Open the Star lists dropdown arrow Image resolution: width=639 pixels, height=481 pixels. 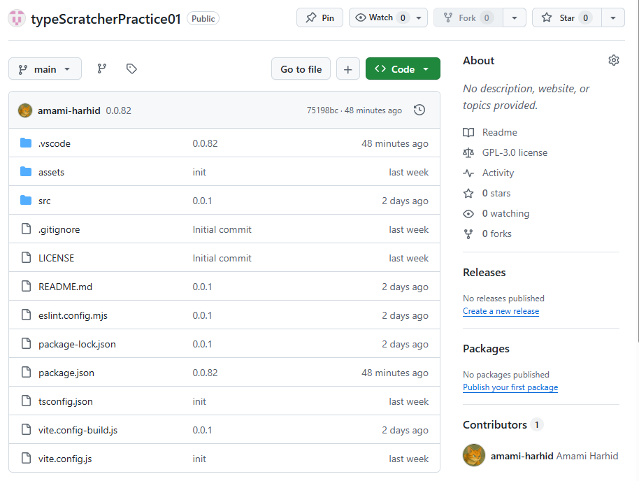click(x=613, y=17)
